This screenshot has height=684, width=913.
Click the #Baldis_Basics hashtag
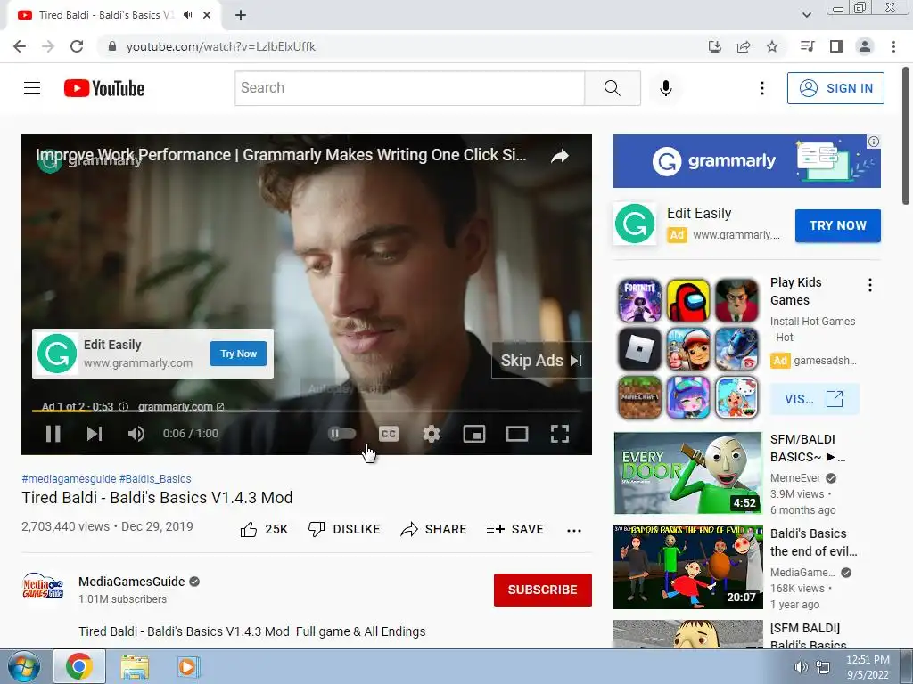tap(155, 478)
